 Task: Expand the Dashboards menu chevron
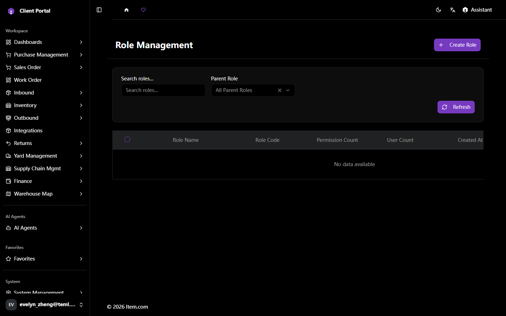(81, 42)
